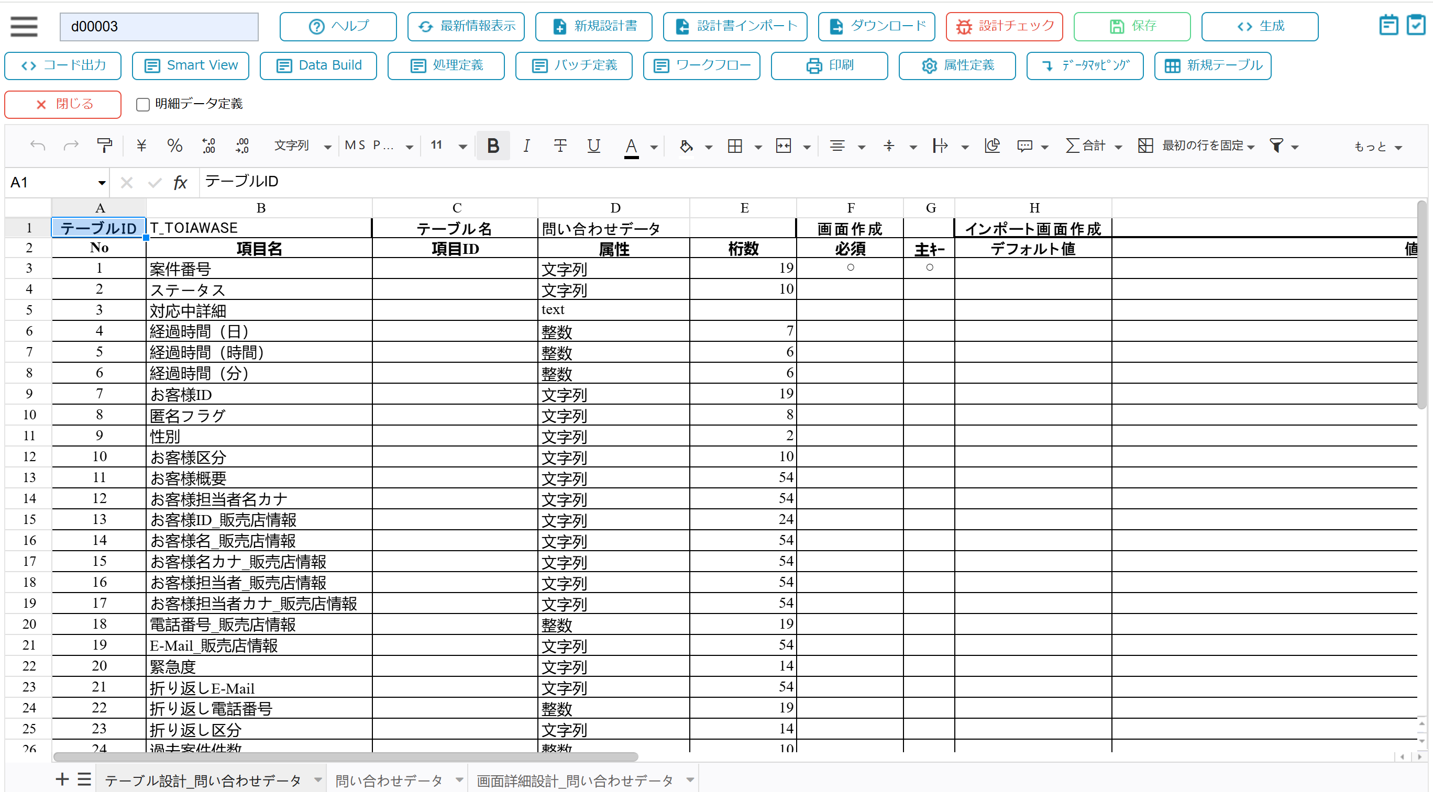Click the text wrap icon
Image resolution: width=1433 pixels, height=792 pixels.
coord(940,146)
